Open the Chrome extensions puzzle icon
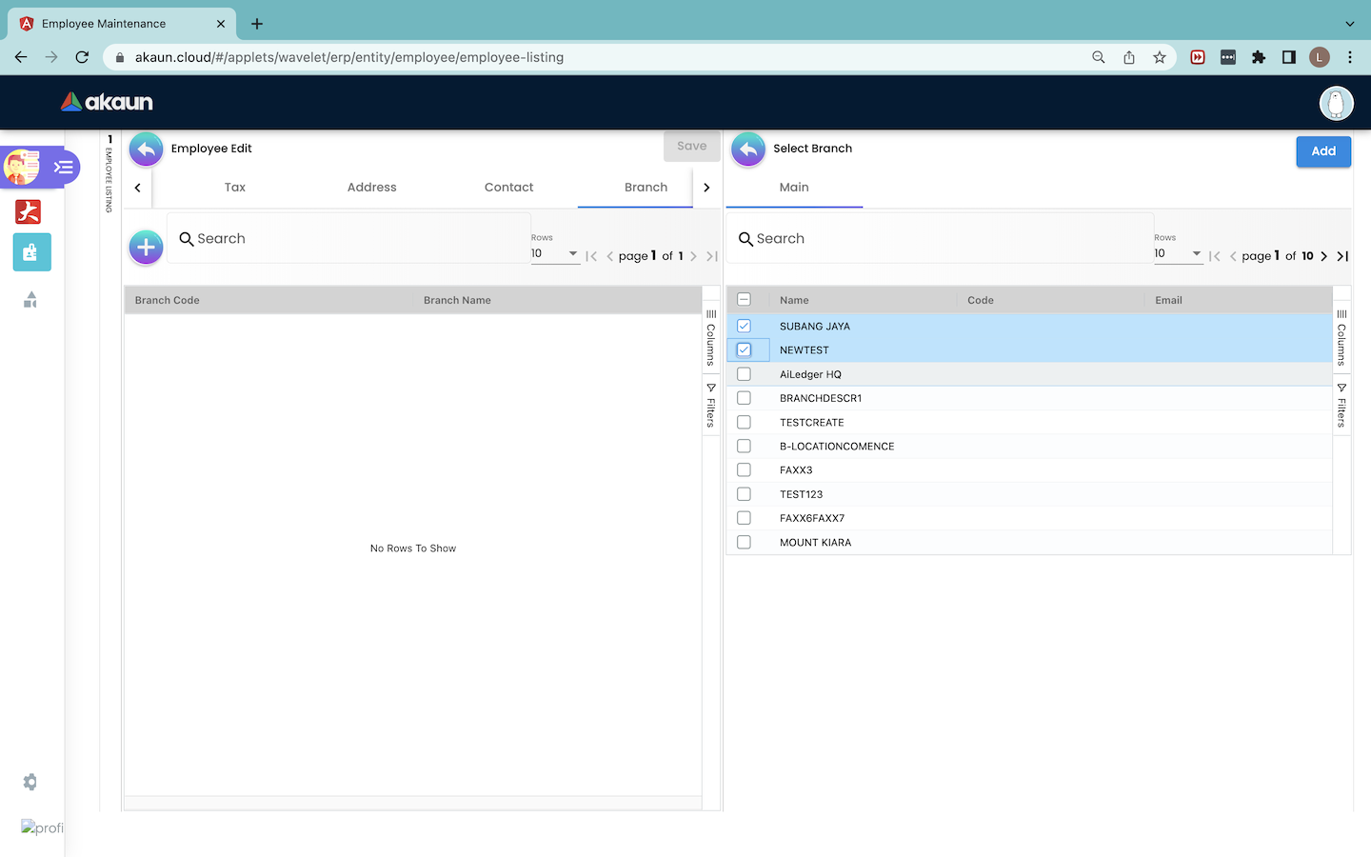The image size is (1371, 857). point(1259,57)
